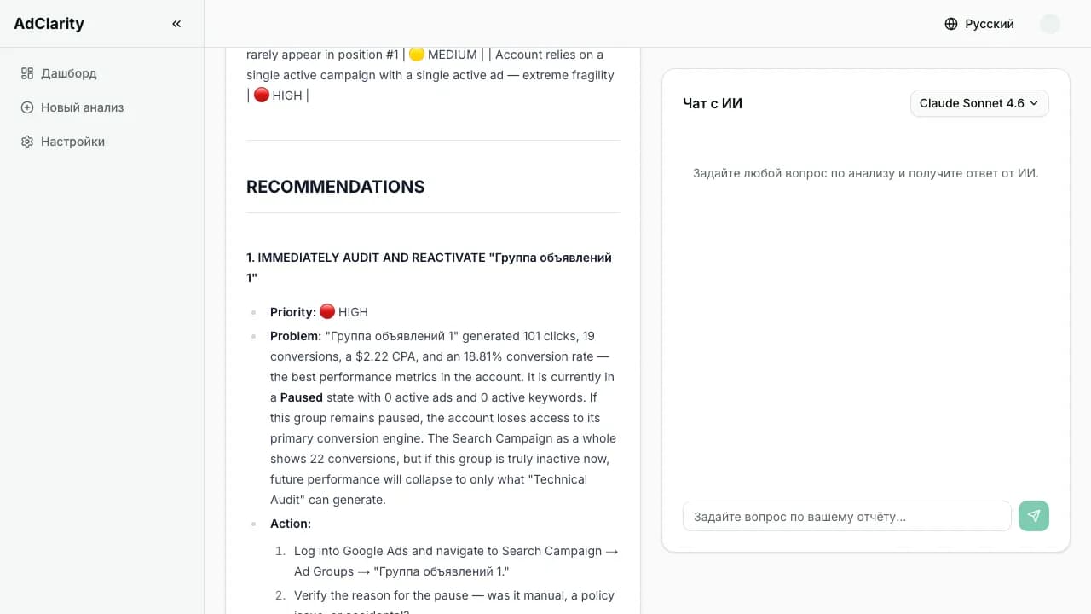
Task: Click the Дашборд grid icon
Action: pyautogui.click(x=27, y=73)
